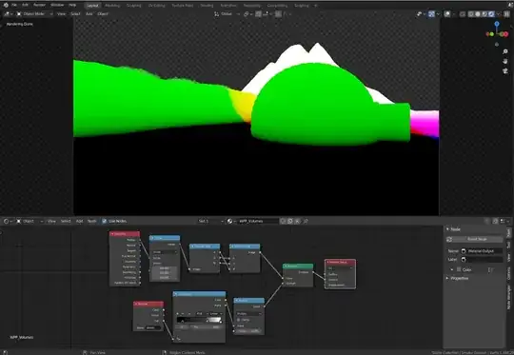Switch to solid viewport shading
This screenshot has height=355, width=514.
point(478,13)
